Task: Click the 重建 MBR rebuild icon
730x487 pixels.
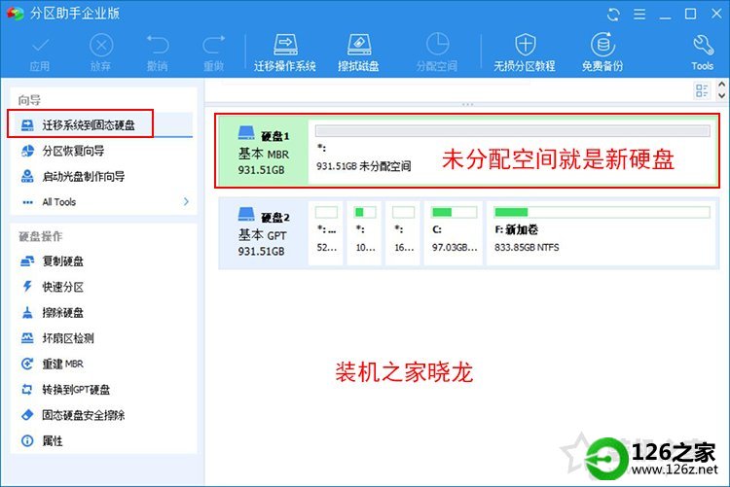Action: tap(27, 364)
